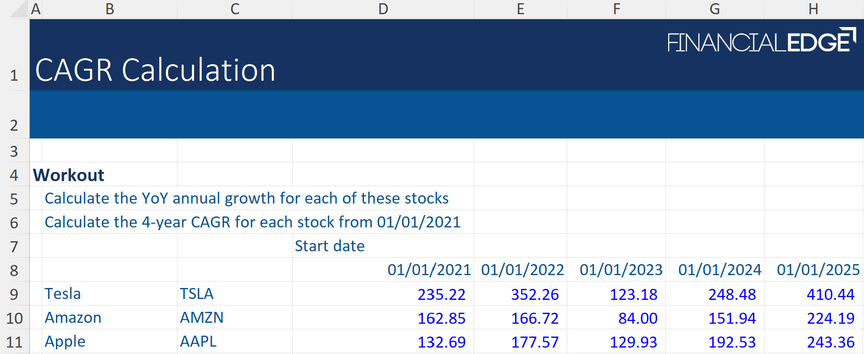
Task: Select row 4 header
Action: tap(14, 175)
